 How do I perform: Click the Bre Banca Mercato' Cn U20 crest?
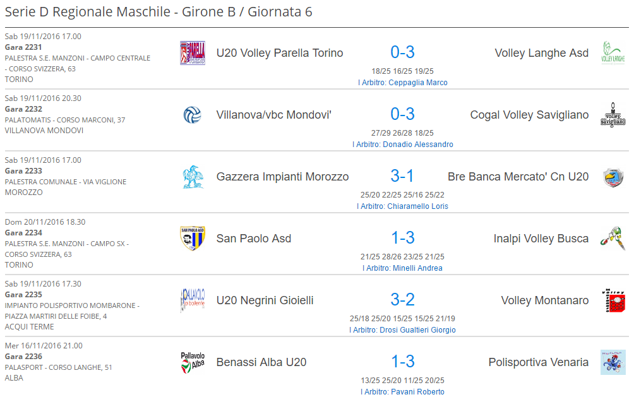[x=613, y=178]
